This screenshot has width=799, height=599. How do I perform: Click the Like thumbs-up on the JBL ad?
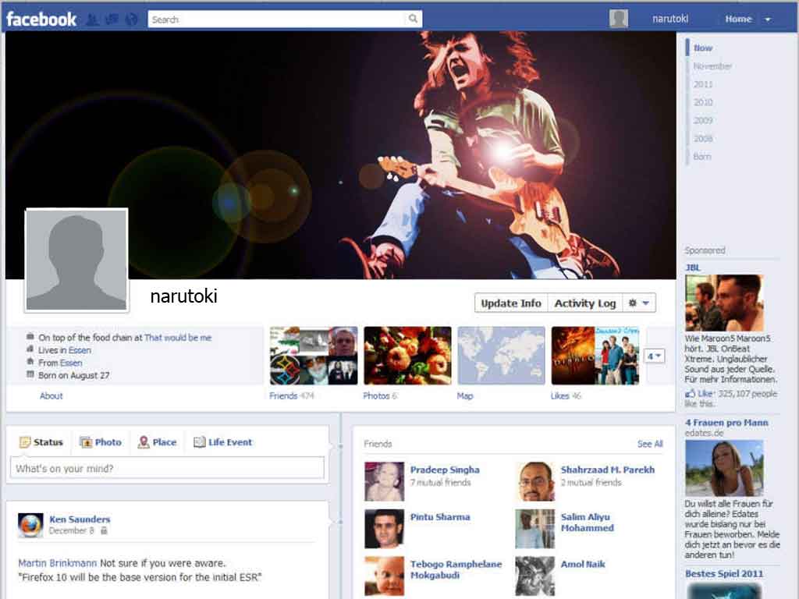[690, 394]
